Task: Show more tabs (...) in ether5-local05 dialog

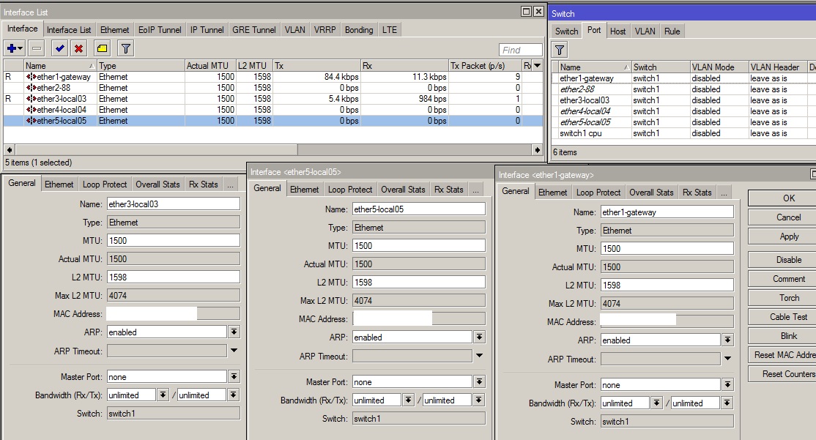Action: coord(475,190)
